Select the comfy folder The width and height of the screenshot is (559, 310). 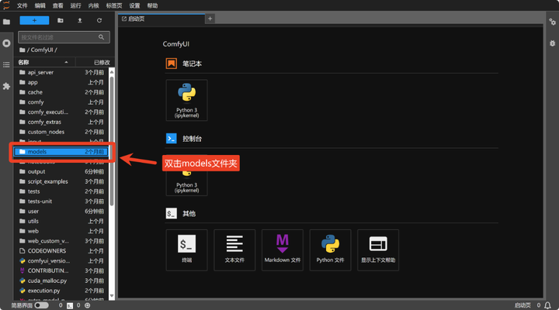click(x=61, y=102)
